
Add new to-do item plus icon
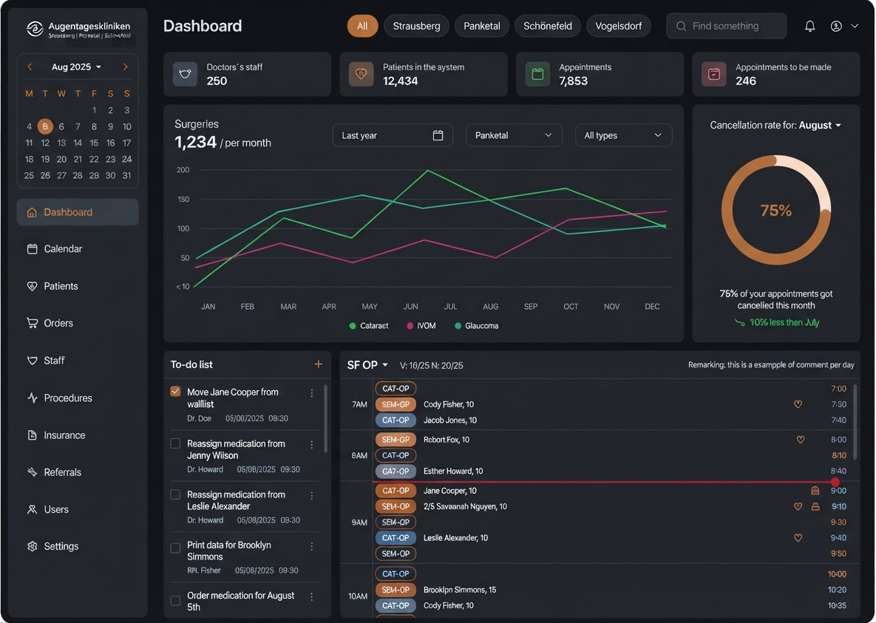(319, 364)
